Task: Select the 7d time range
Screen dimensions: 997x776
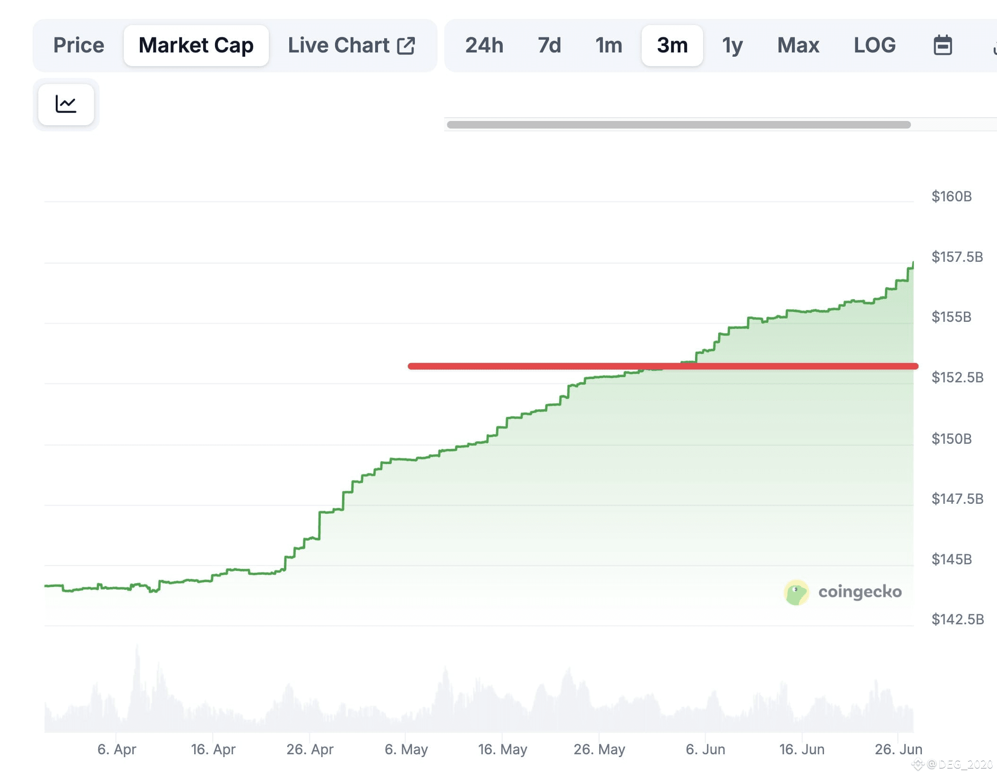Action: (x=549, y=45)
